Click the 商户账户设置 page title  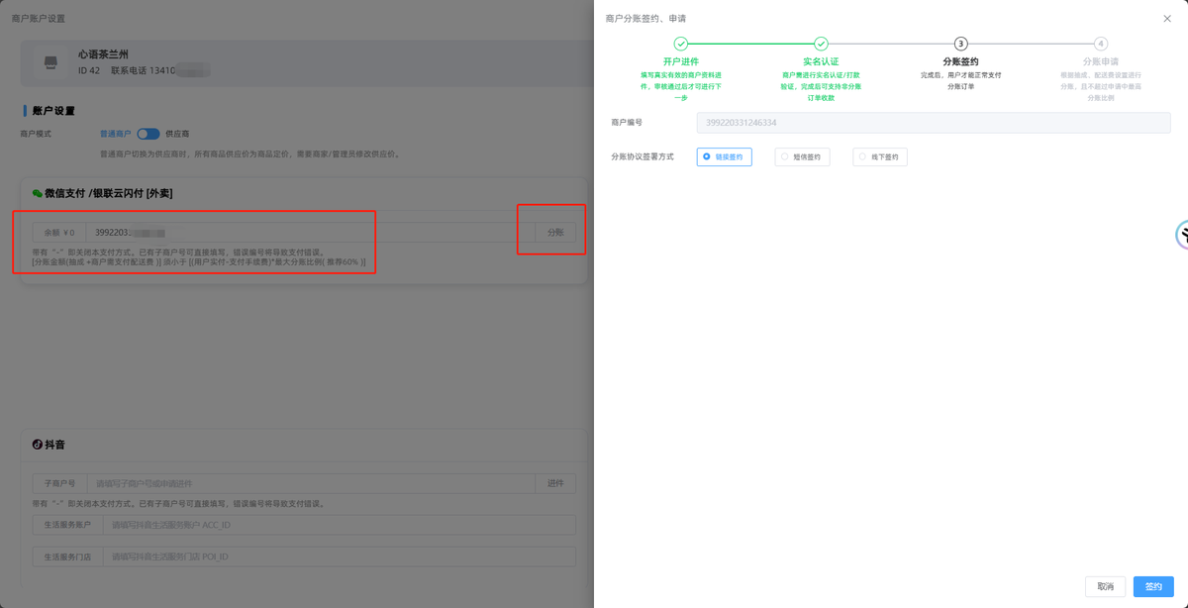tap(39, 18)
